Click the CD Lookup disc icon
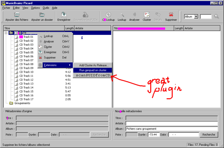224x148 pixels. [108, 15]
